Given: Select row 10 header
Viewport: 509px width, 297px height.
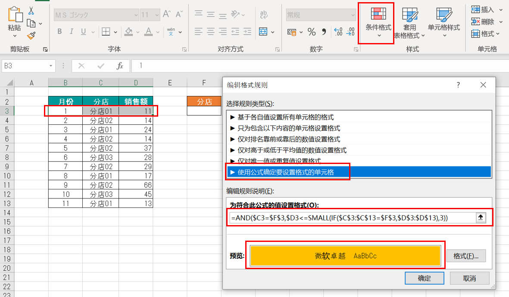Looking at the screenshot, I should [x=7, y=176].
